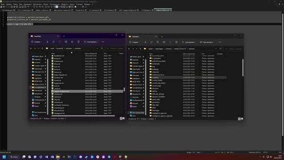This screenshot has width=284, height=160.
Task: Add a new tab in the common window
Action: [162, 36]
